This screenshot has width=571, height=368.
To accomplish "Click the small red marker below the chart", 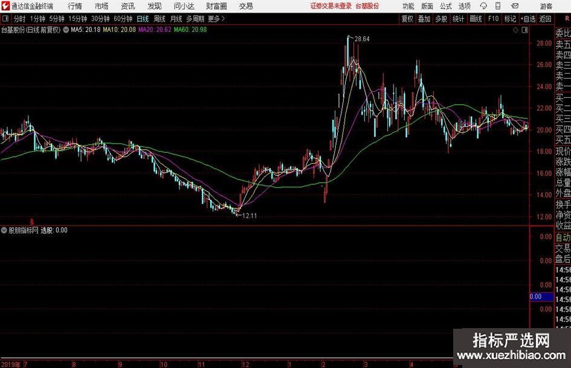I will coord(32,222).
